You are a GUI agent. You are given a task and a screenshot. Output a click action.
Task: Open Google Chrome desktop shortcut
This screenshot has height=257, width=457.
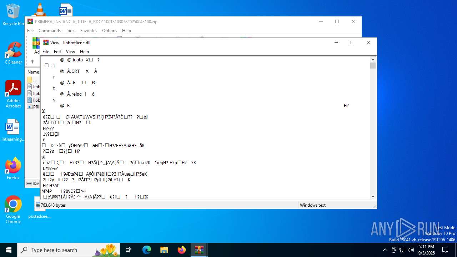13,210
